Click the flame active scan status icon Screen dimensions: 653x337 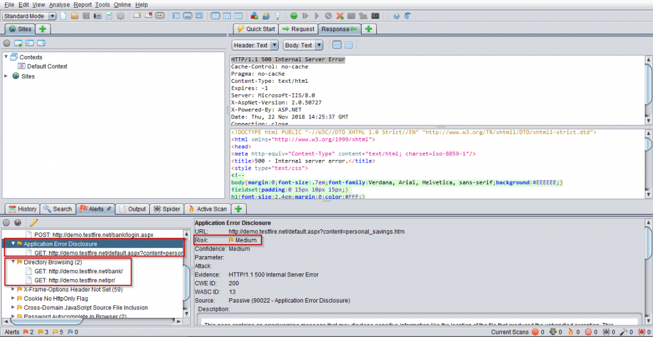tap(571, 332)
